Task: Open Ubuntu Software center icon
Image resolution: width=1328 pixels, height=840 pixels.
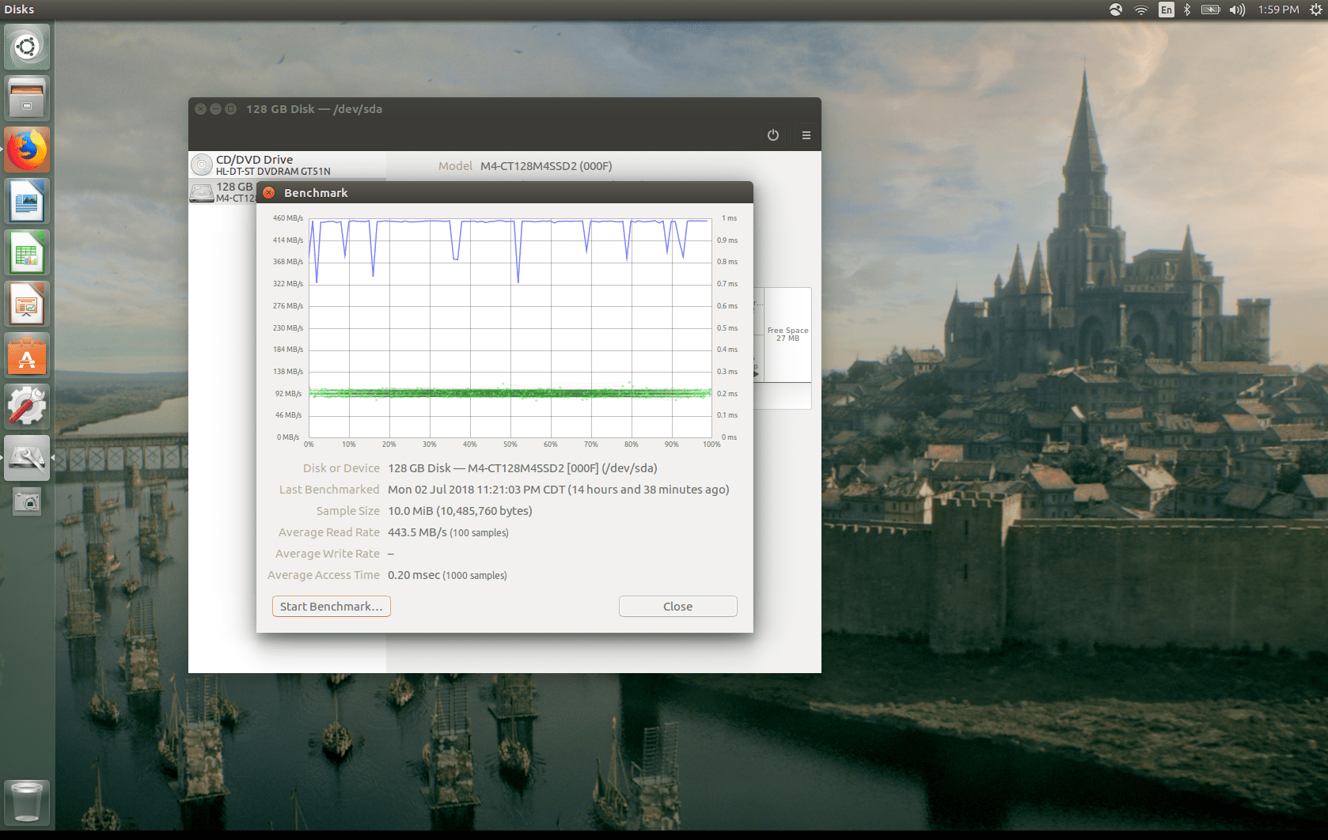Action: click(27, 355)
